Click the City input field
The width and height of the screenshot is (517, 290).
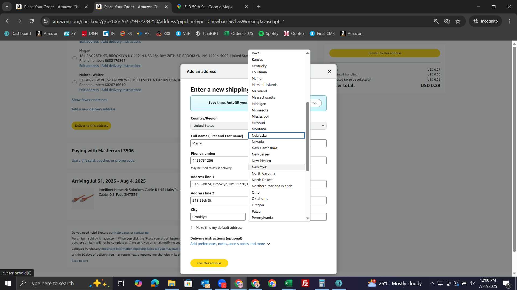(218, 217)
